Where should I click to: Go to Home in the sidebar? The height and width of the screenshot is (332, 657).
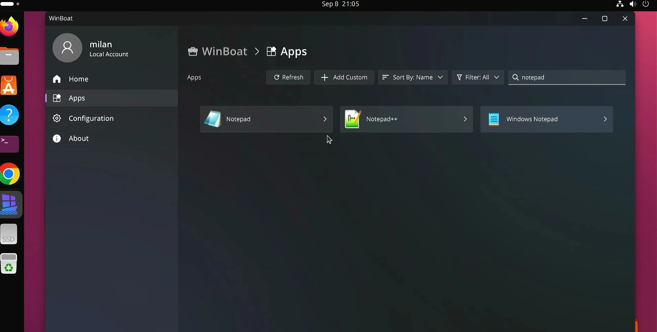click(112, 79)
